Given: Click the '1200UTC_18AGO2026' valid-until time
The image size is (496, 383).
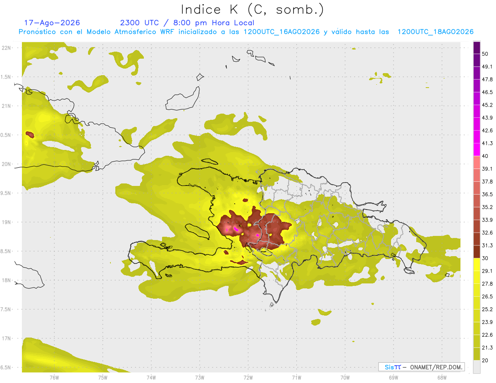Looking at the screenshot, I should coord(435,32).
